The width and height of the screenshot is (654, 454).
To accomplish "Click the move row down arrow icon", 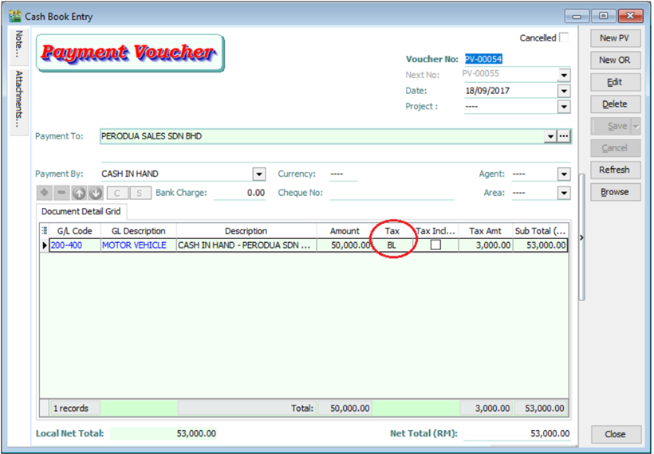I will pos(95,193).
